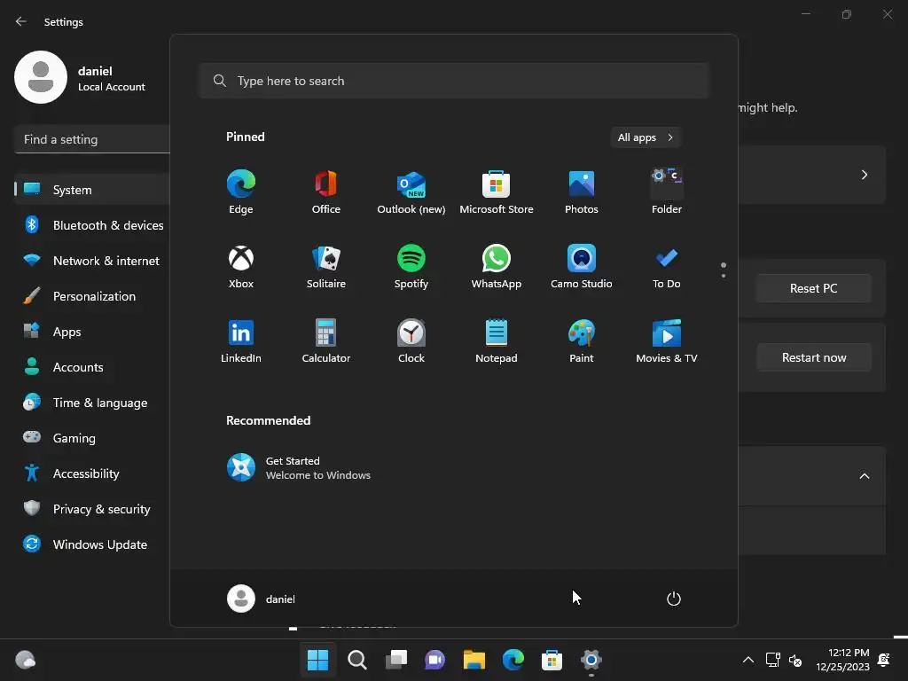Open Windows Update settings
This screenshot has width=908, height=681.
92,544
